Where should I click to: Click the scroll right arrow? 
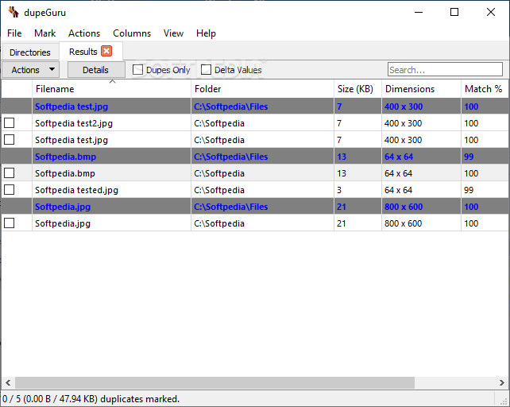click(502, 382)
